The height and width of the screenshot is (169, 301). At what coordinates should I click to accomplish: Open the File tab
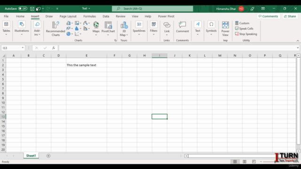pyautogui.click(x=6, y=16)
